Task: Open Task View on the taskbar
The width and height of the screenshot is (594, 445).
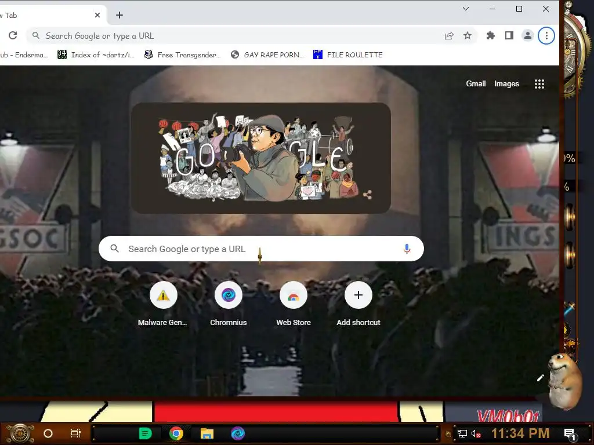Action: [76, 433]
